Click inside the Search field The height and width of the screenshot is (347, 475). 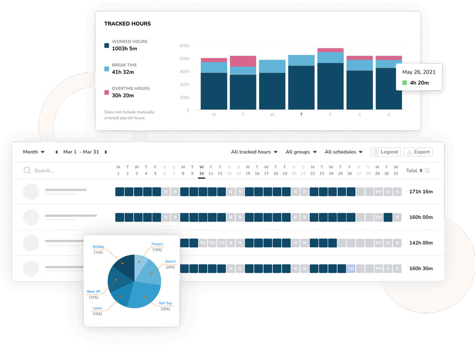pos(47,170)
